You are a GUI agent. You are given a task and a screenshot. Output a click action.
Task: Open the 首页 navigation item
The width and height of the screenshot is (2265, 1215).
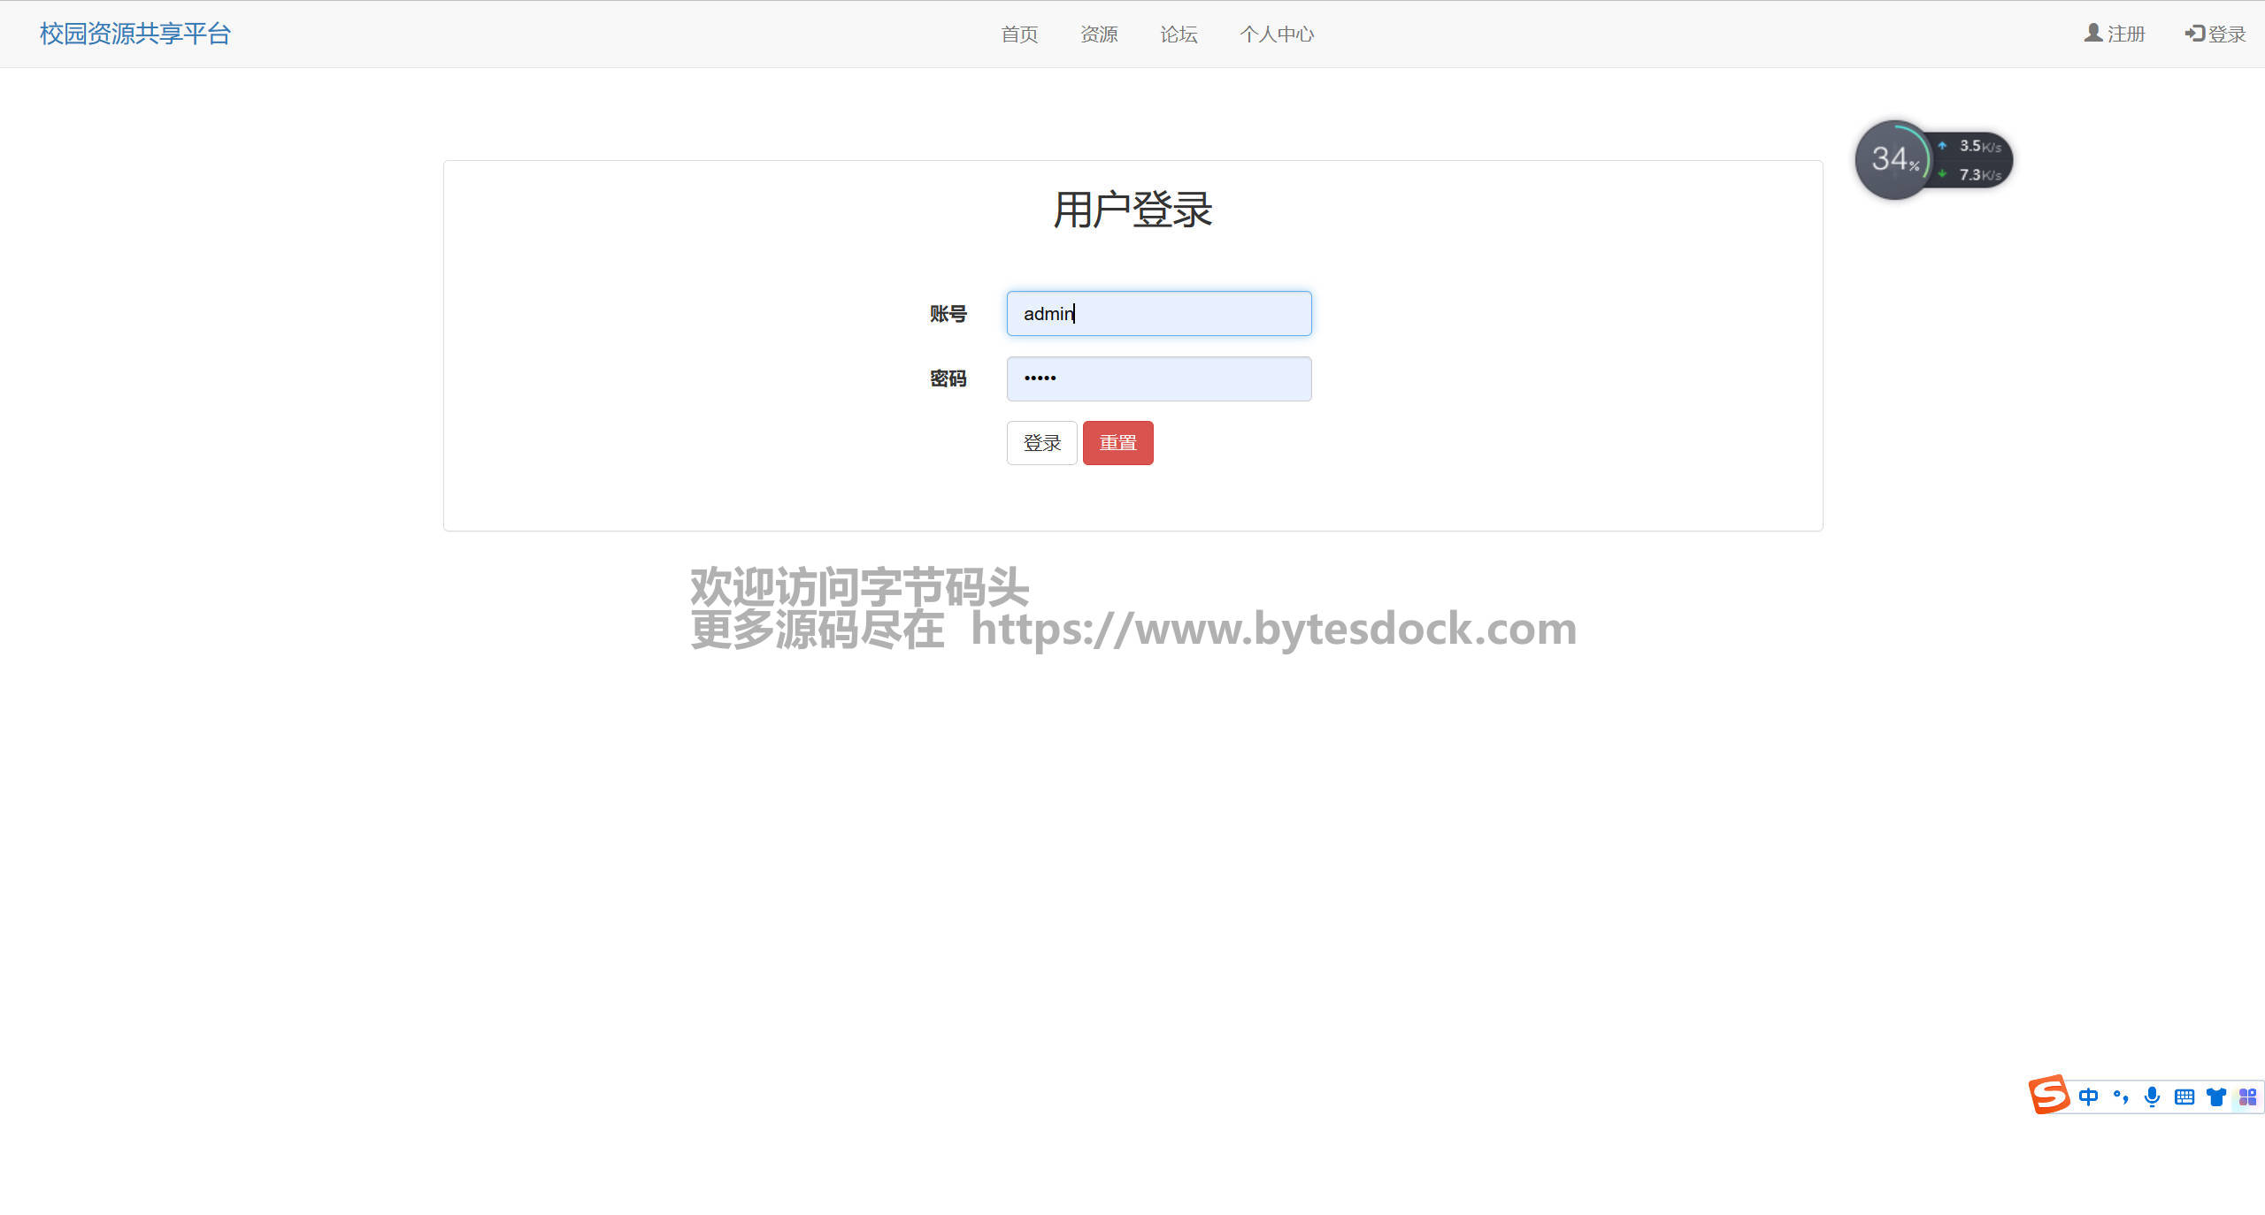[x=1019, y=34]
